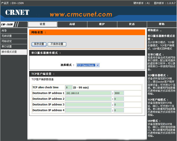Click Destination IP address 4 field

[x=88, y=110]
